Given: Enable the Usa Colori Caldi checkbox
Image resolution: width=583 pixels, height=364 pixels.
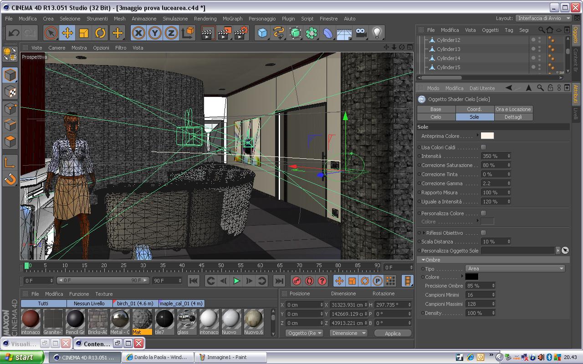Looking at the screenshot, I should coord(483,147).
